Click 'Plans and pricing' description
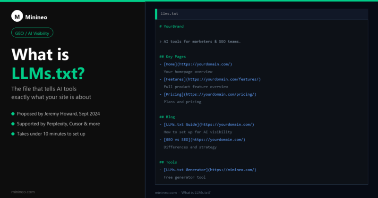Screen dimensions: 378x198 (x=182, y=102)
